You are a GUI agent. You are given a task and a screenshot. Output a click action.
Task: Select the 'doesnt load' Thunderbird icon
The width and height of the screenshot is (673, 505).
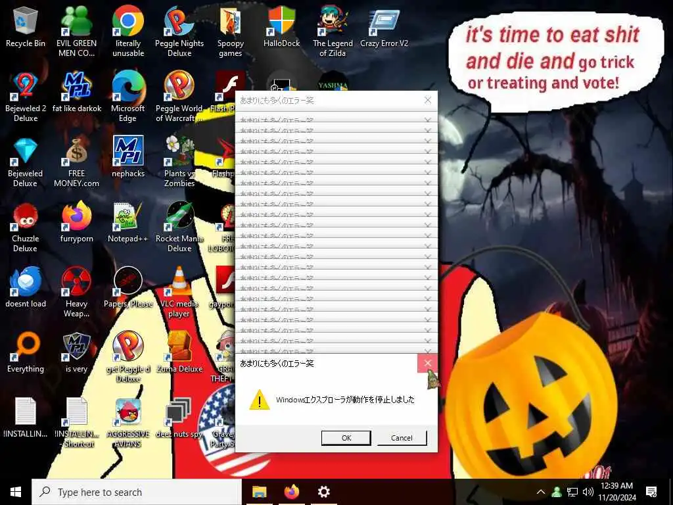pyautogui.click(x=26, y=288)
